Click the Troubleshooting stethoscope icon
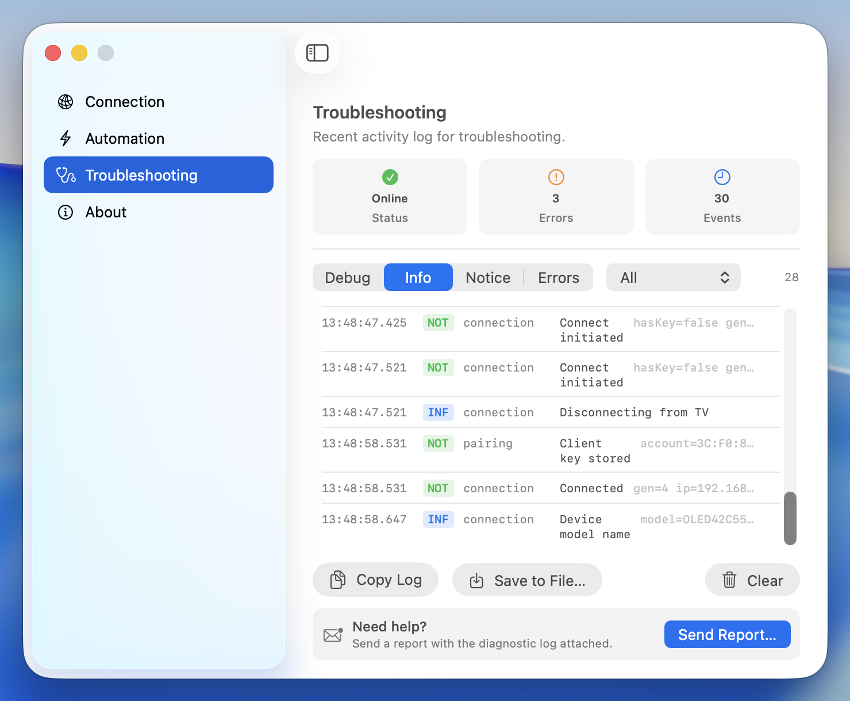Viewport: 850px width, 701px height. (66, 175)
